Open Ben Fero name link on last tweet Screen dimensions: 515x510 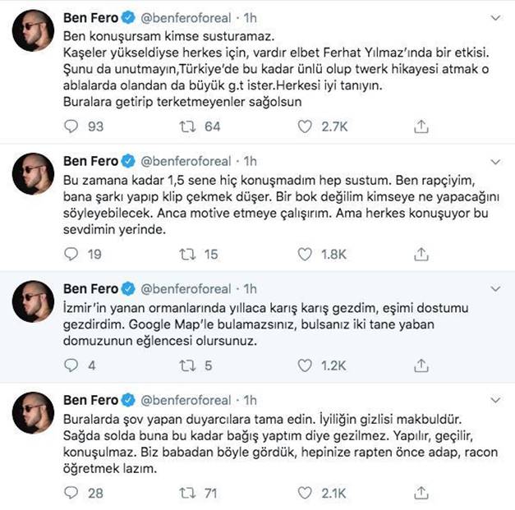90,400
